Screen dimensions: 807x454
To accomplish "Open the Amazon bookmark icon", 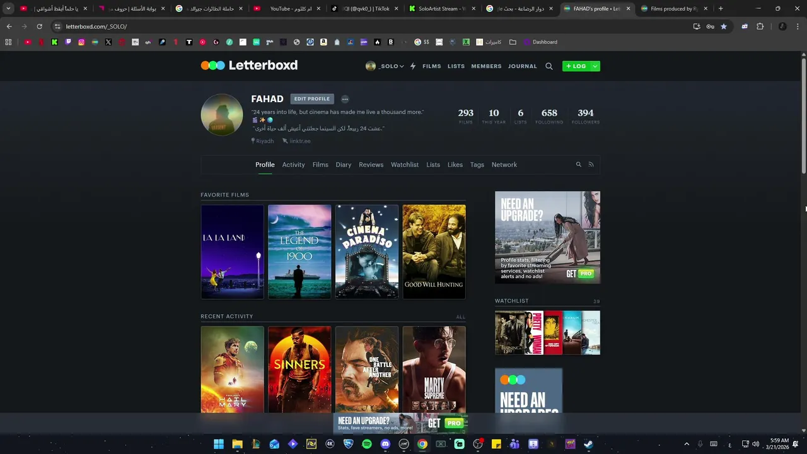I will (323, 42).
